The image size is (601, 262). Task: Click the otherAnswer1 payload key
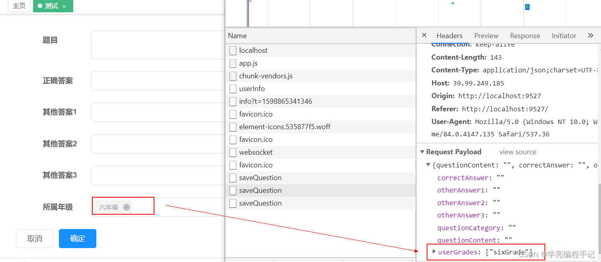click(461, 190)
